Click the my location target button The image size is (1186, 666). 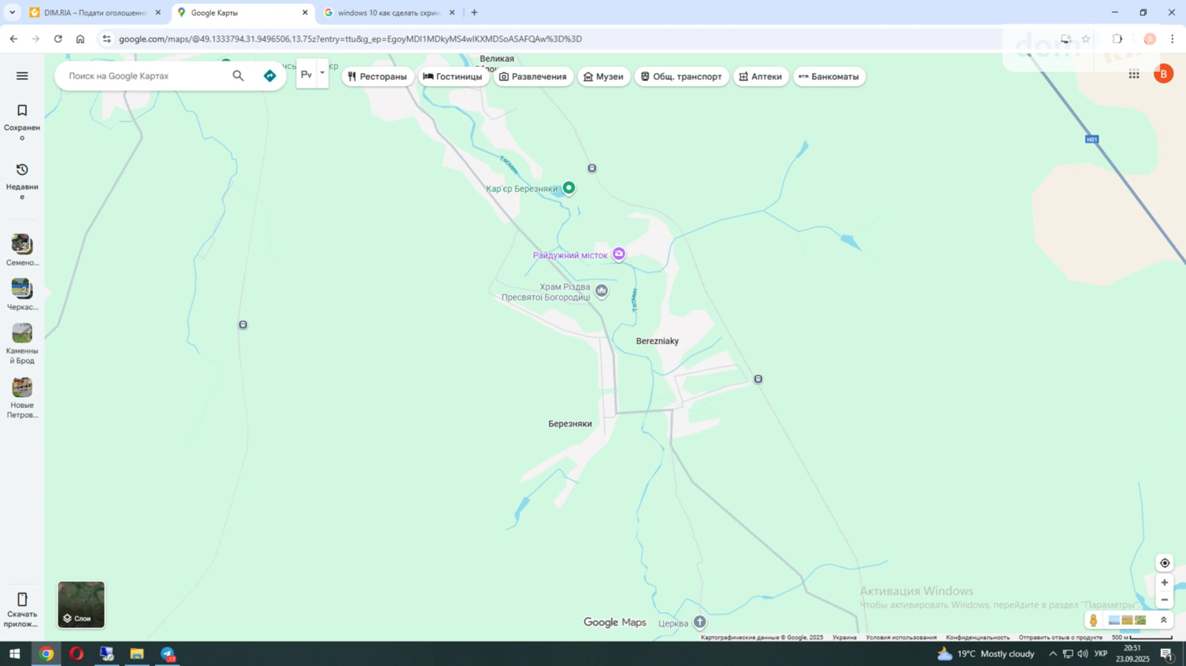(x=1164, y=563)
